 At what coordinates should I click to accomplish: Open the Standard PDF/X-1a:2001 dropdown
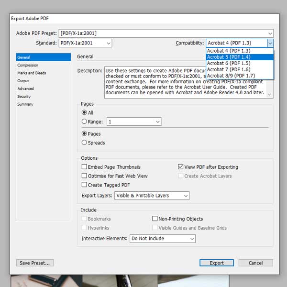click(x=85, y=43)
